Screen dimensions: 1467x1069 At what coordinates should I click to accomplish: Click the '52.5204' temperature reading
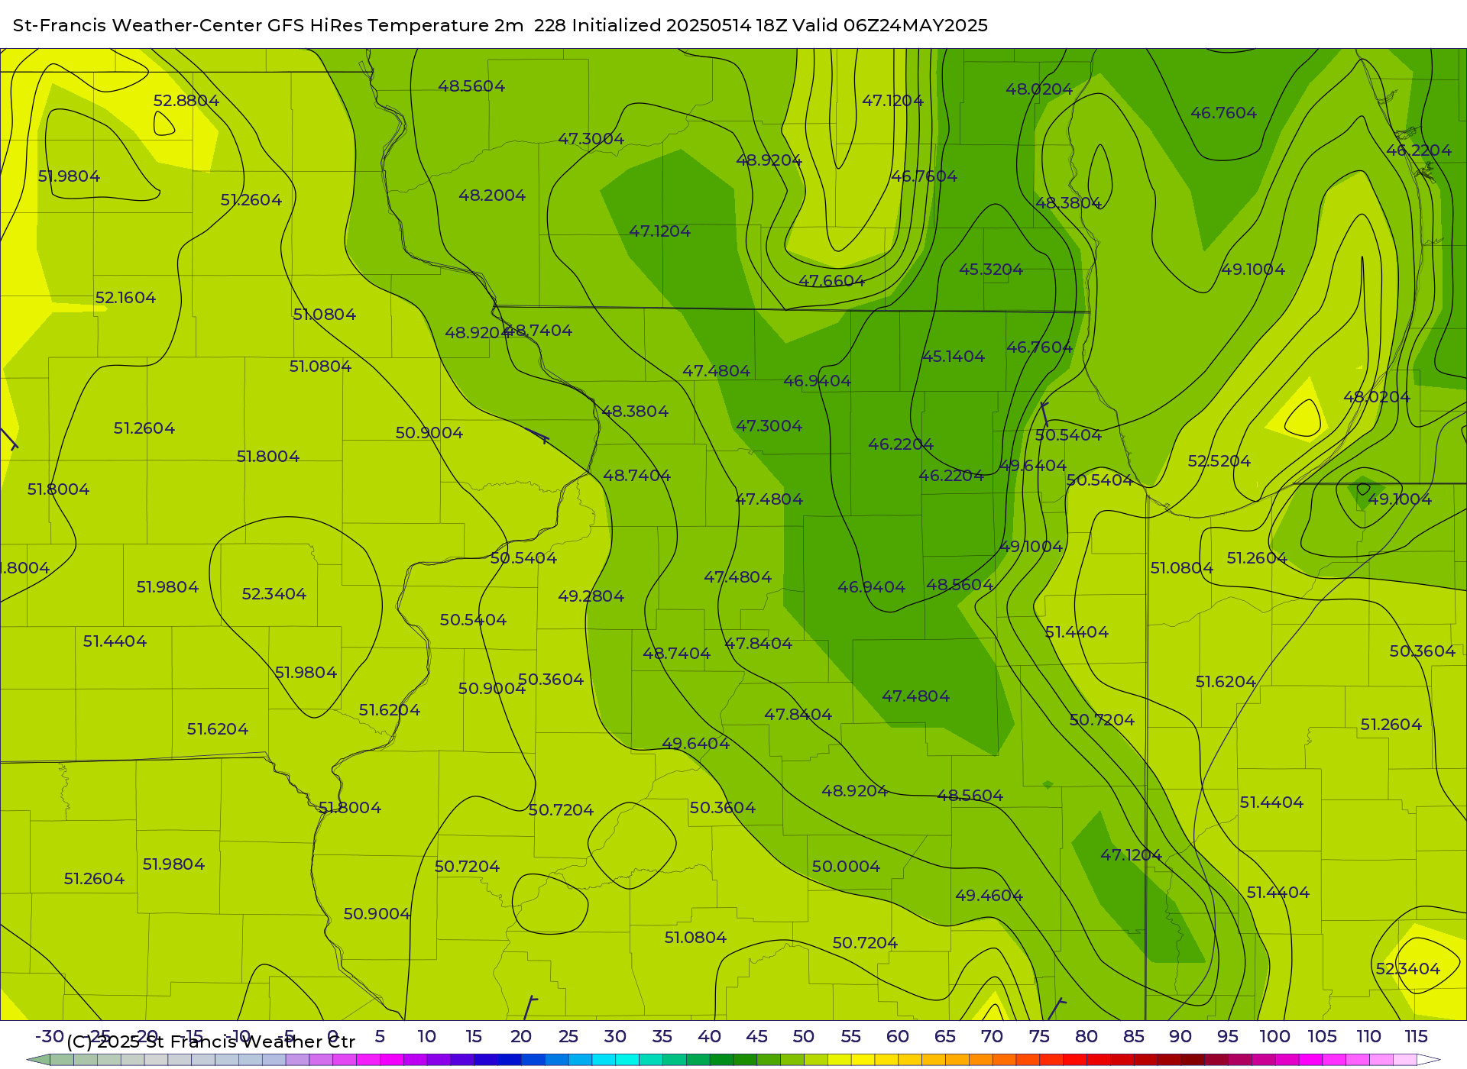(x=1219, y=461)
